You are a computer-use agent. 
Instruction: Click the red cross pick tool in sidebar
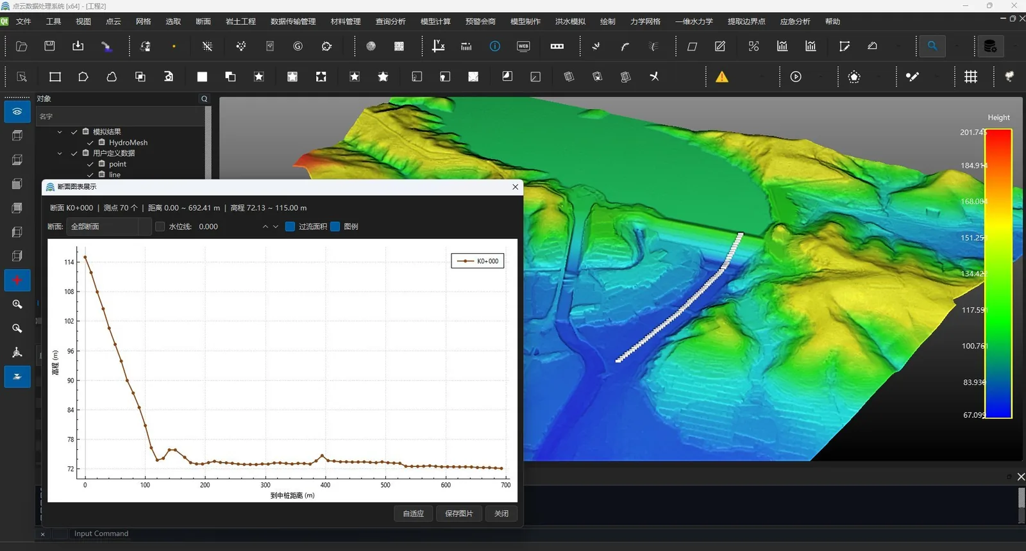(17, 280)
